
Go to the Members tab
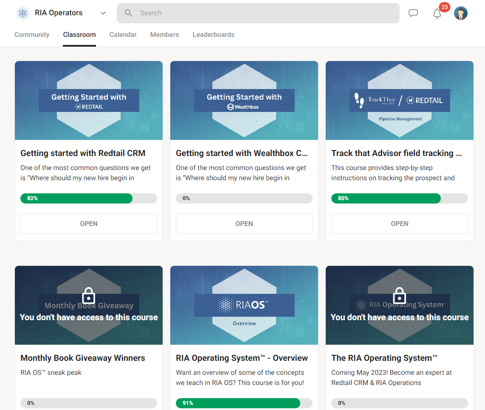pyautogui.click(x=164, y=34)
